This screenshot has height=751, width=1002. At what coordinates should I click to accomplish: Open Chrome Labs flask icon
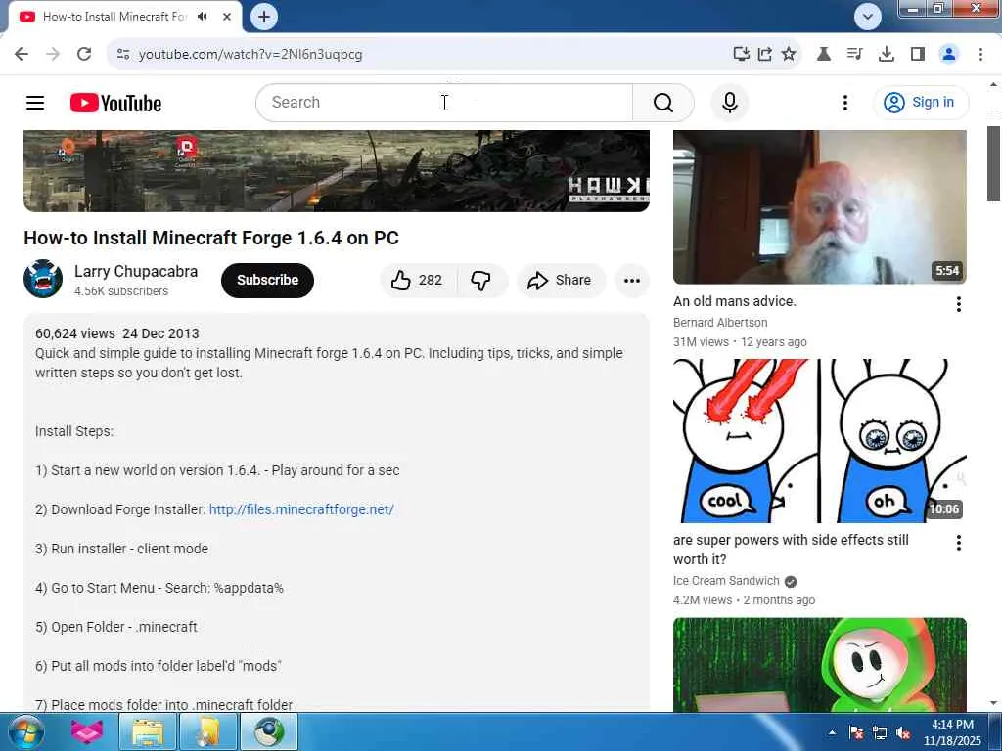824,55
